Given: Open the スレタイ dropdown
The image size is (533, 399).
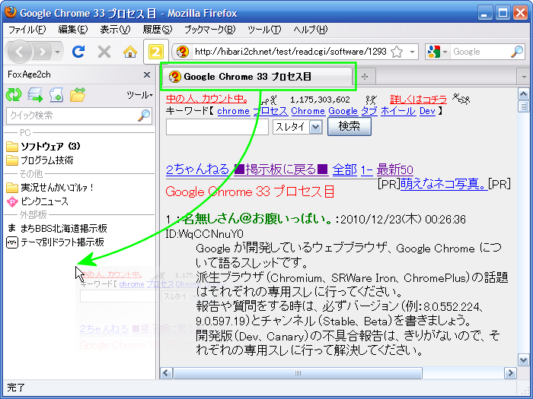Looking at the screenshot, I should pos(298,127).
